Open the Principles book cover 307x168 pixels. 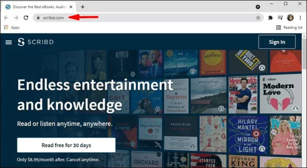point(181,133)
